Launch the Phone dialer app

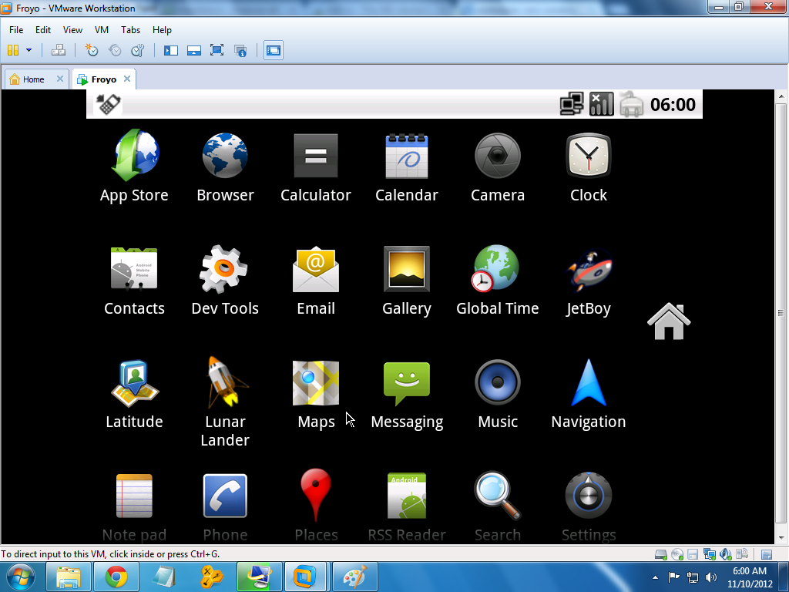[x=225, y=506]
